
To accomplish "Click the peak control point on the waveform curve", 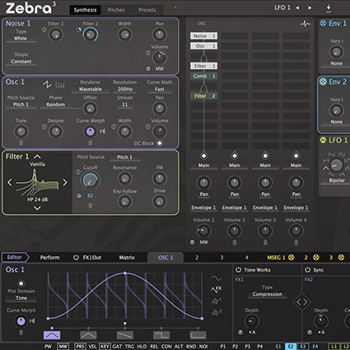I will [125, 273].
